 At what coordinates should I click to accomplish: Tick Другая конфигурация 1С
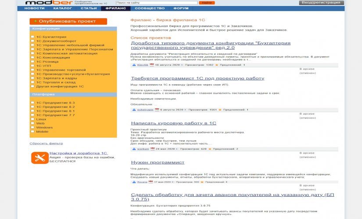click(x=32, y=86)
